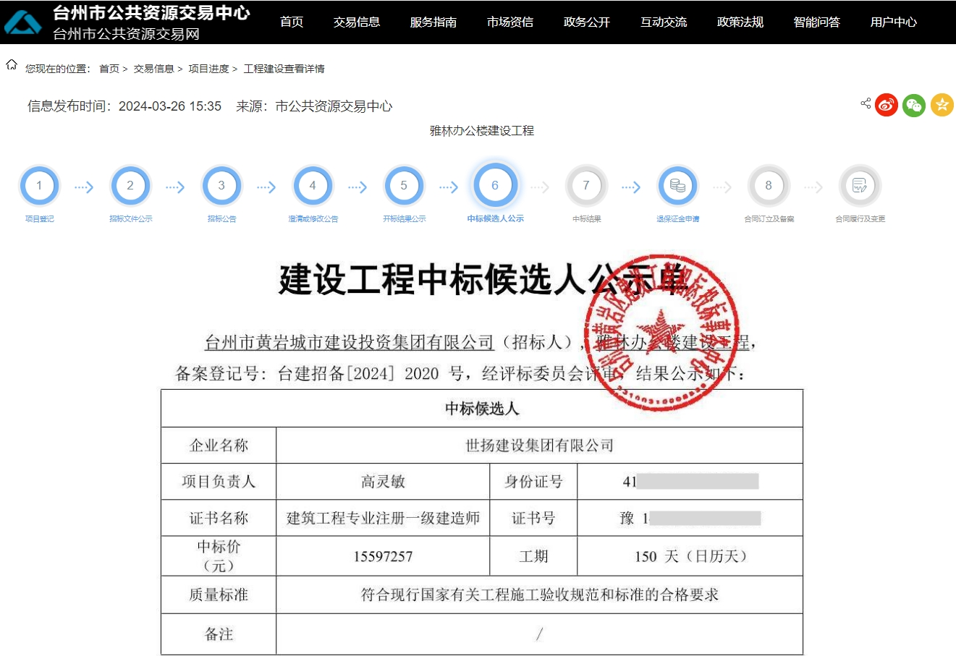Switch to the 用户中心 menu item
Image resolution: width=956 pixels, height=656 pixels.
(892, 22)
